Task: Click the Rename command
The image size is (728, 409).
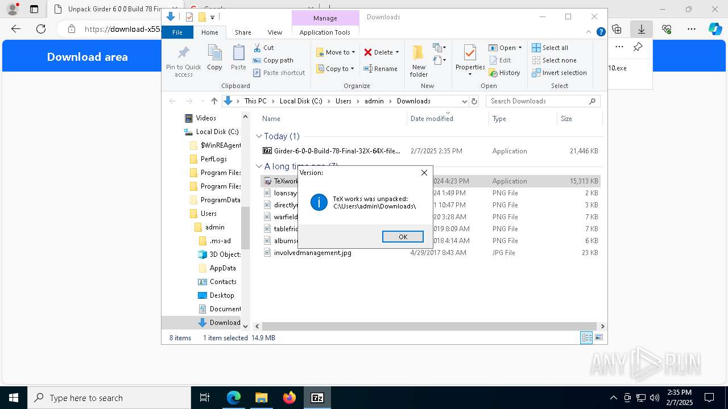Action: tap(380, 69)
